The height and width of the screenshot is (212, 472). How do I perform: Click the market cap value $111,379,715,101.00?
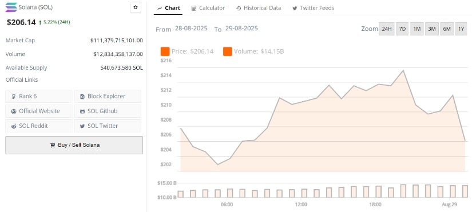tap(117, 41)
